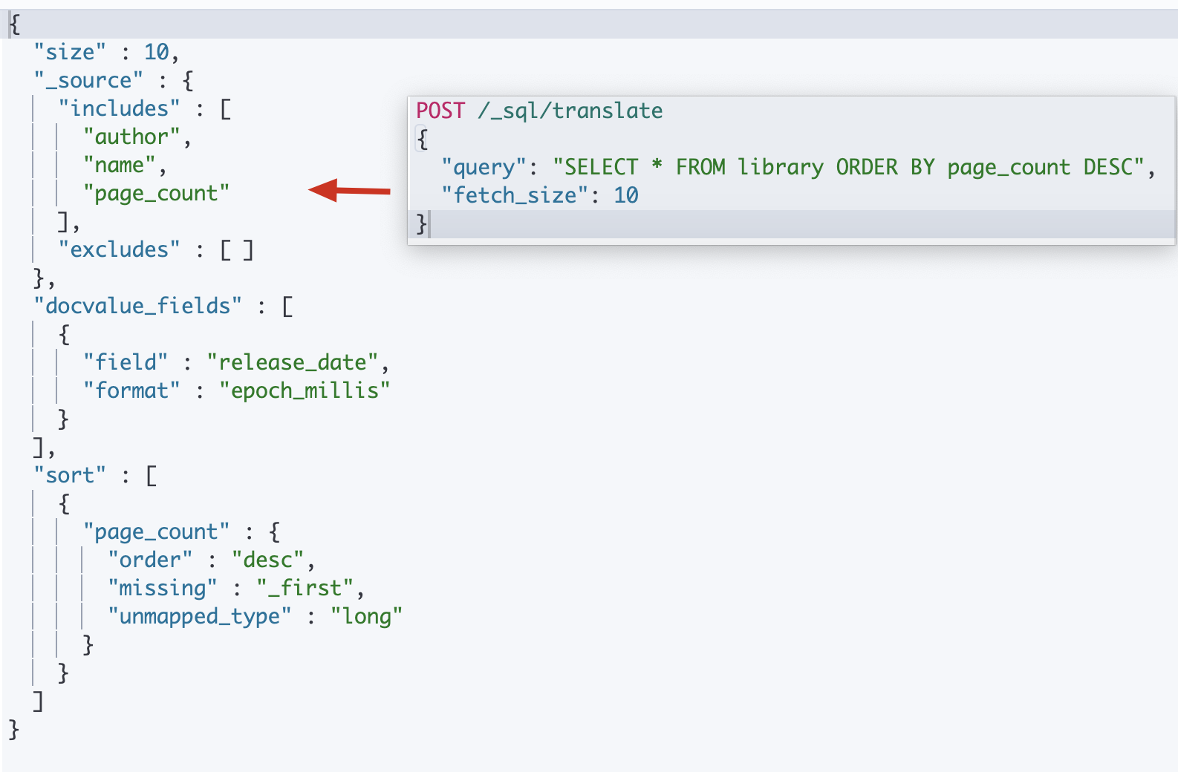Select fetch_size value 10 in request
1178x772 pixels.
[626, 195]
